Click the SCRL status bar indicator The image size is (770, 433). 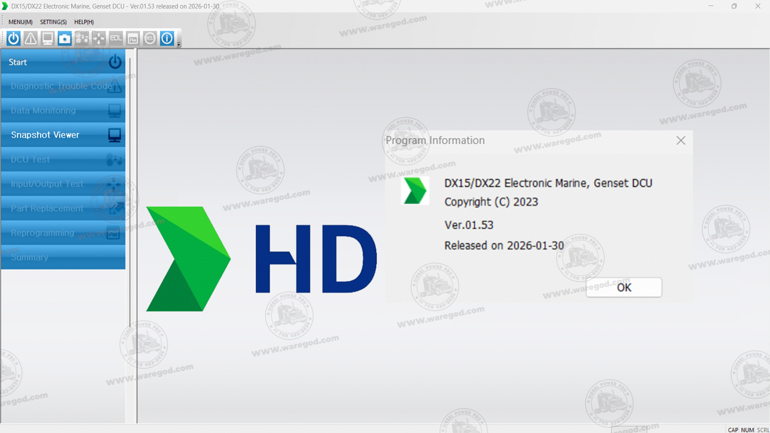click(763, 430)
